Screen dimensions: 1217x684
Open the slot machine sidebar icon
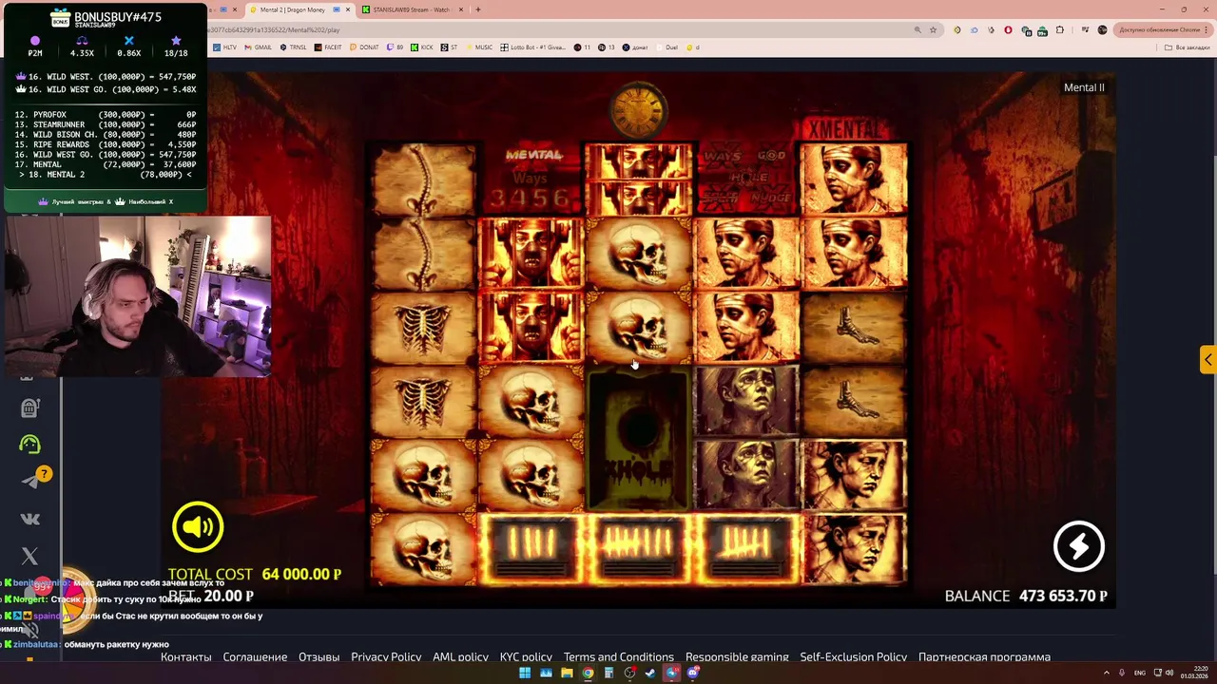29,408
